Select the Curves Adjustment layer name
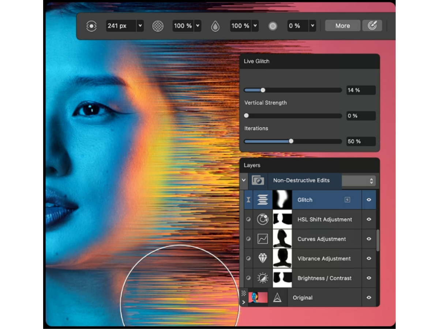 pos(322,239)
